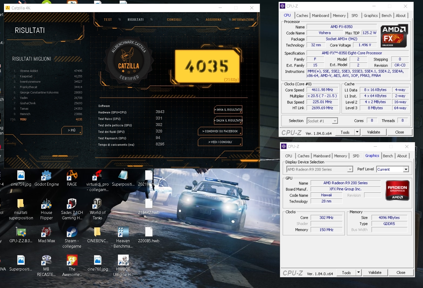The height and width of the screenshot is (288, 423).
Task: Click the 4035 score badge in Catzilla
Action: [x=207, y=66]
